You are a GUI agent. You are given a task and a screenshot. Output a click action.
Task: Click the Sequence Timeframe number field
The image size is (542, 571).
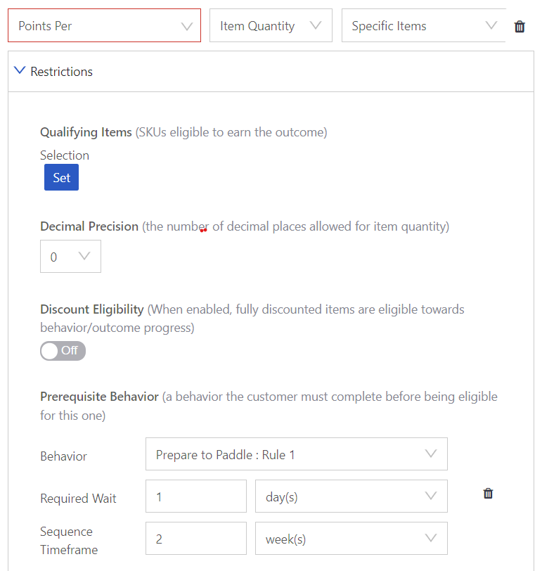[196, 539]
